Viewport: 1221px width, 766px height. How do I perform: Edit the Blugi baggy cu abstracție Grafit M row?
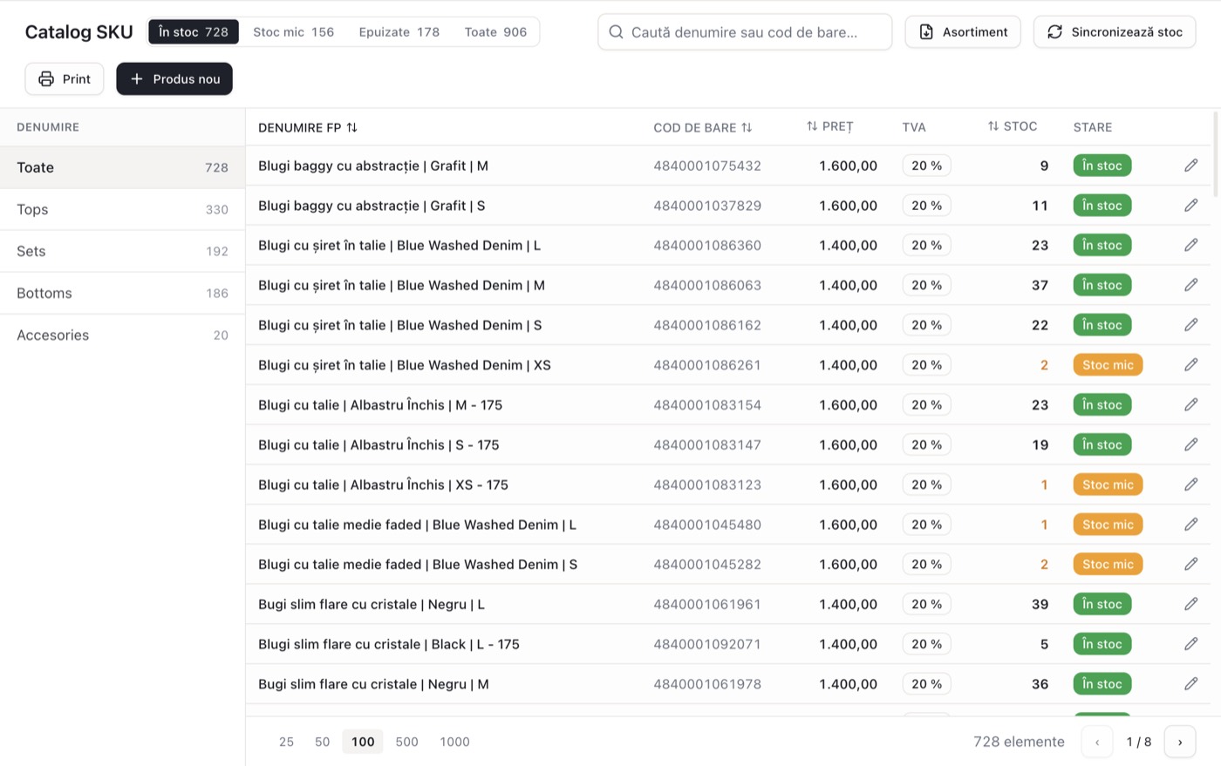[x=1190, y=166]
